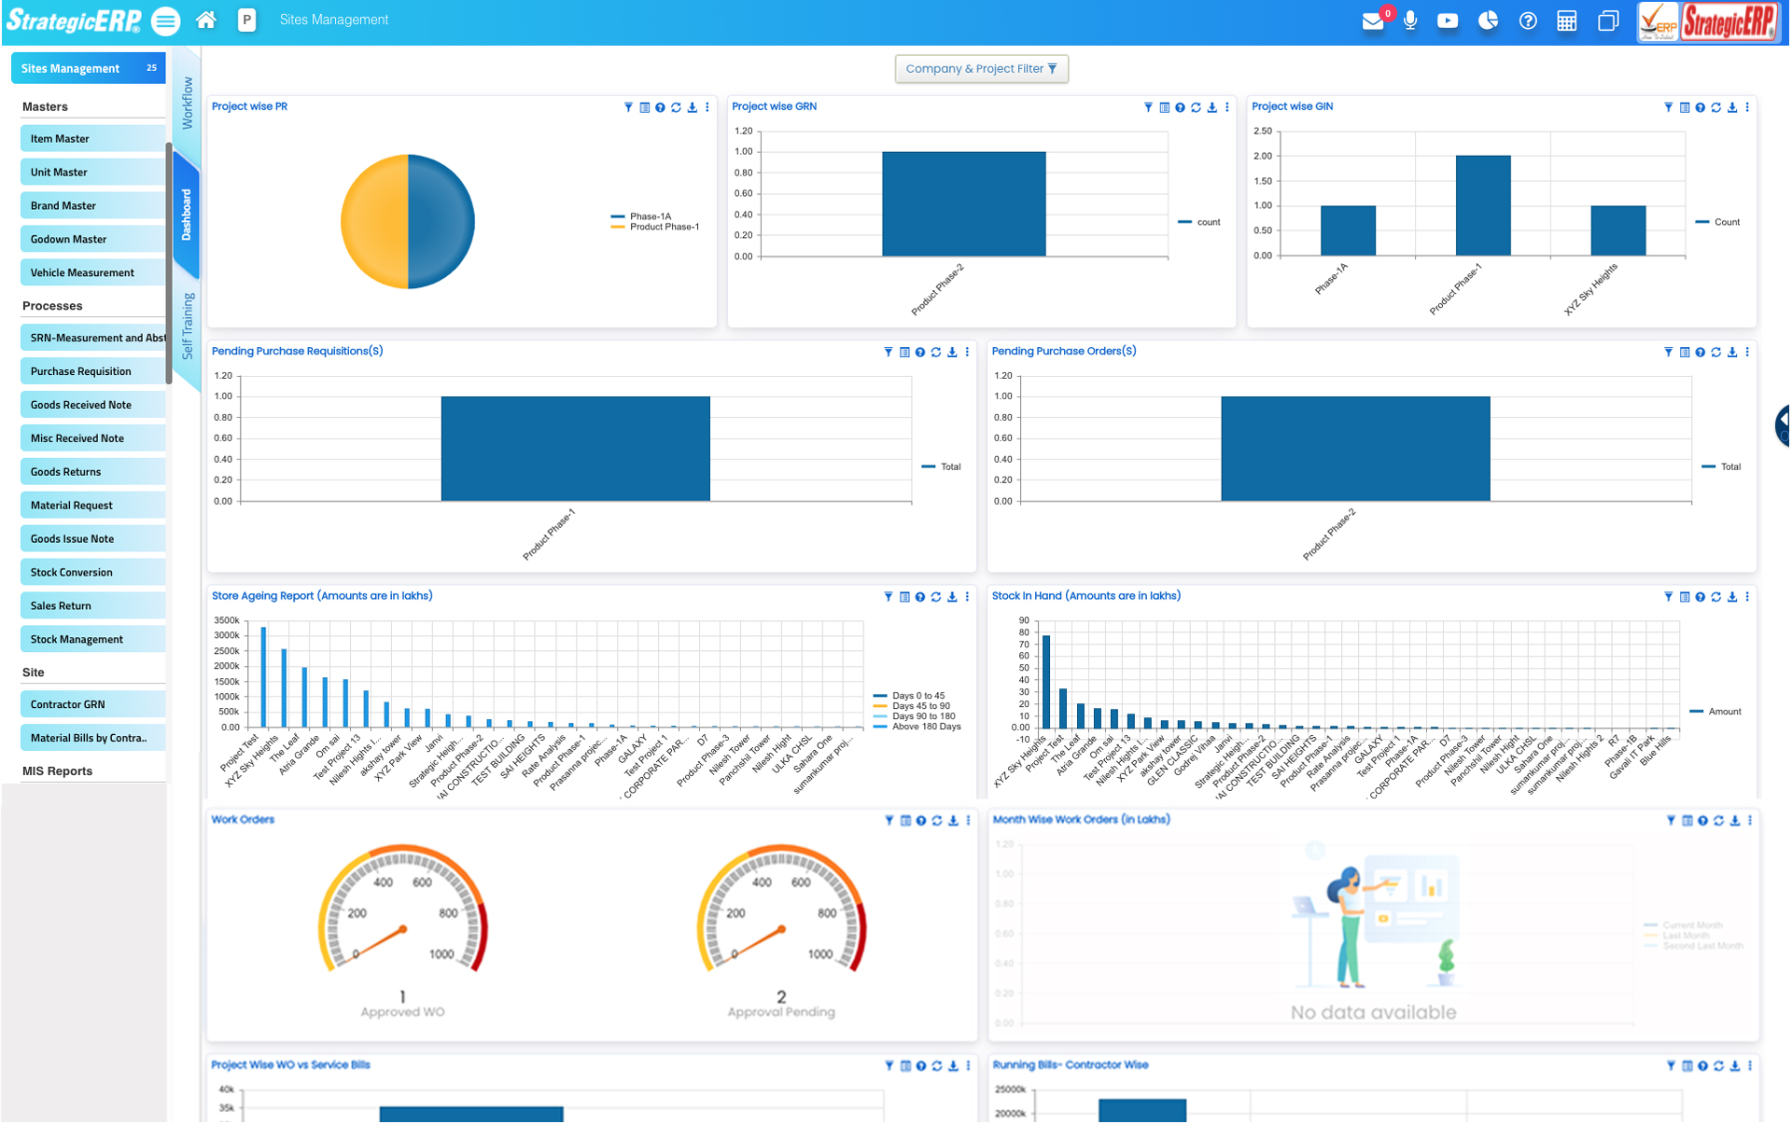Refresh the Work Orders widget
Screen dimensions: 1792x1124
click(x=937, y=821)
